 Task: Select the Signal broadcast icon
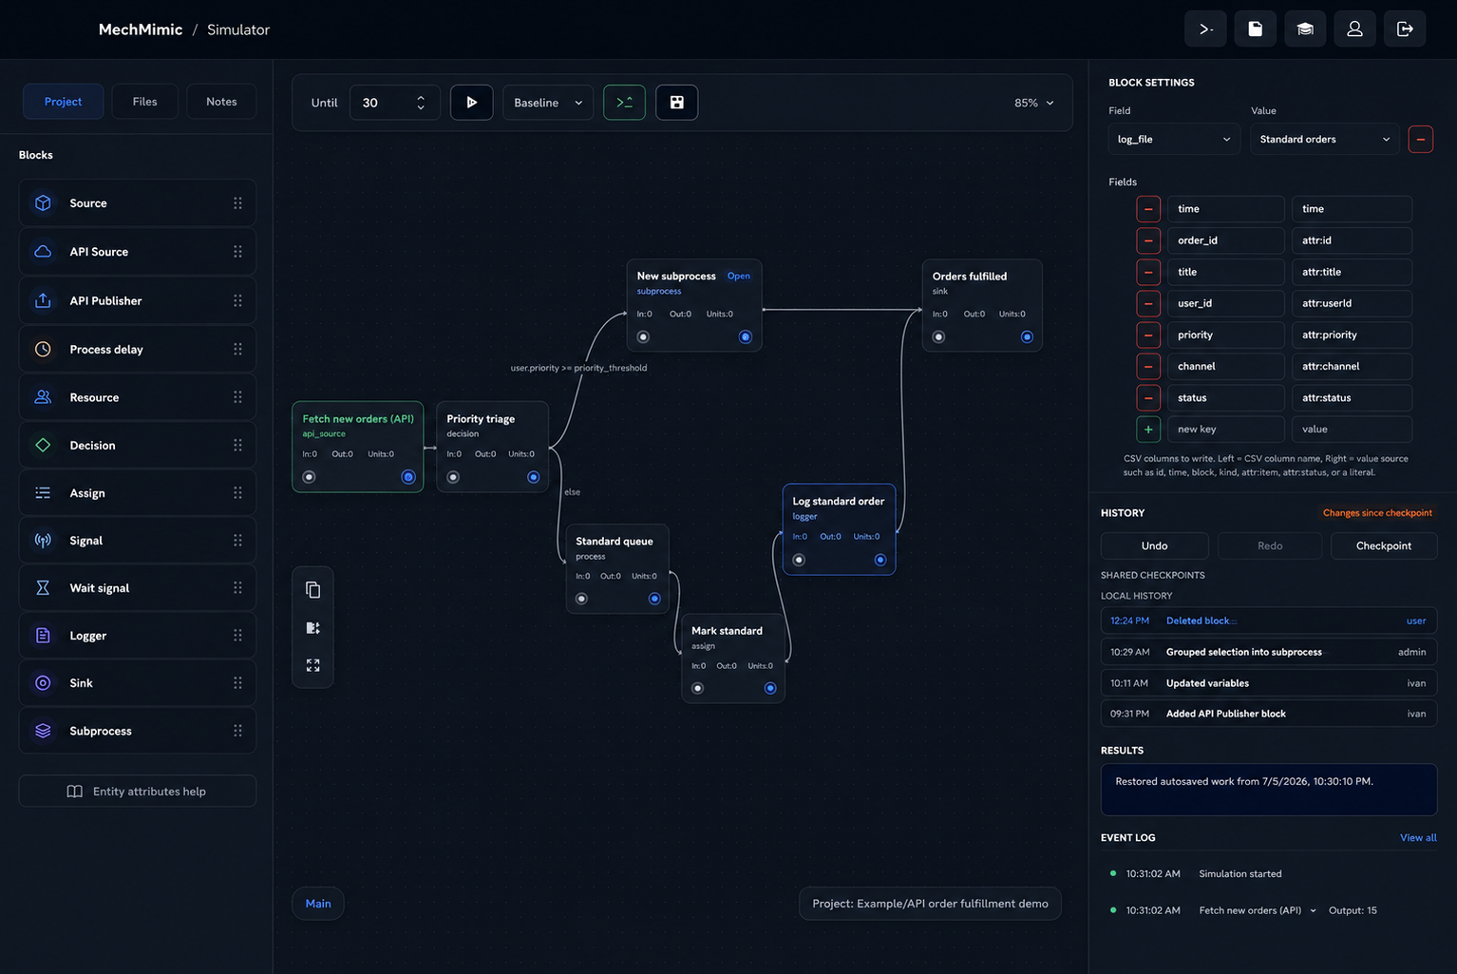coord(43,540)
